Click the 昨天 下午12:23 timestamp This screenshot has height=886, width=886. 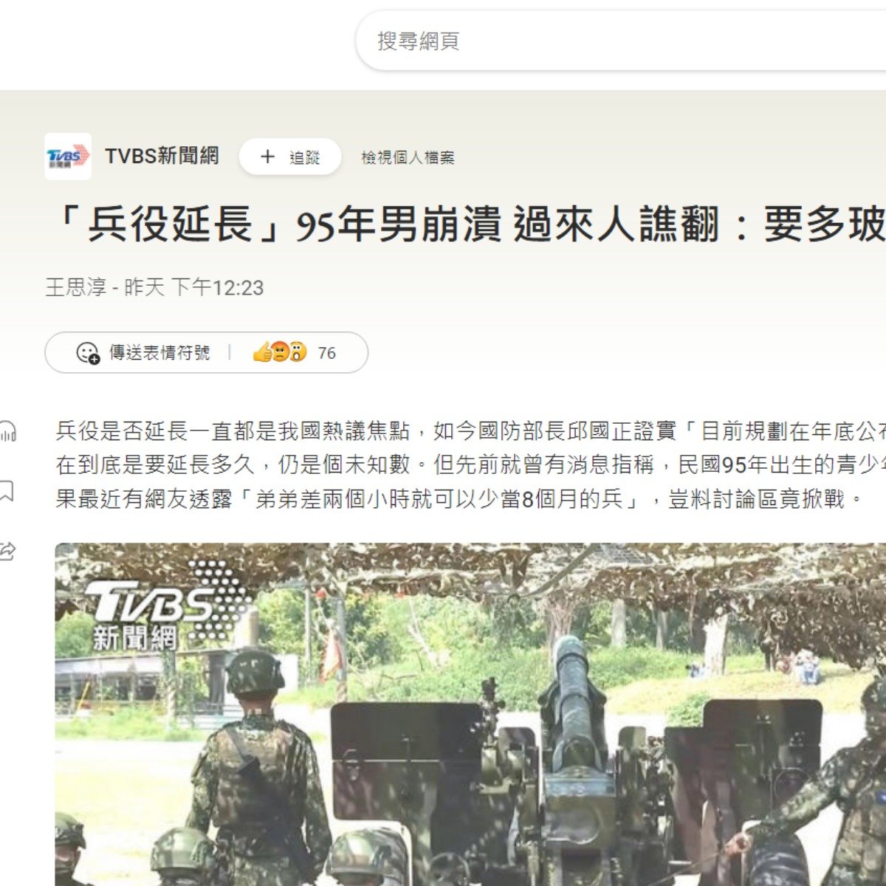click(x=193, y=287)
